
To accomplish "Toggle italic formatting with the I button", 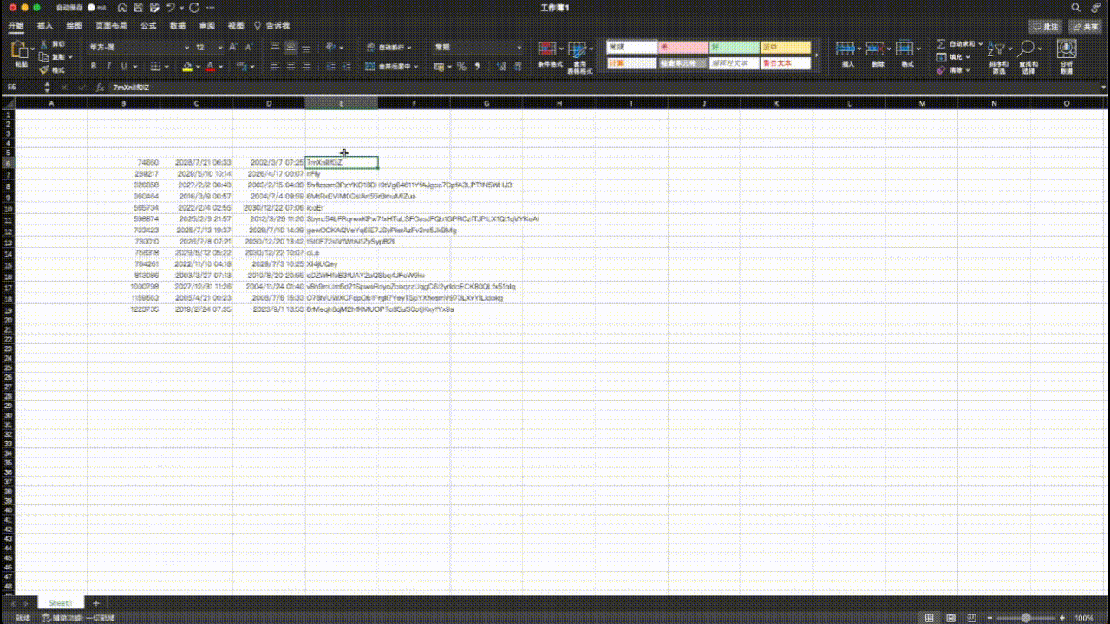I will point(108,66).
